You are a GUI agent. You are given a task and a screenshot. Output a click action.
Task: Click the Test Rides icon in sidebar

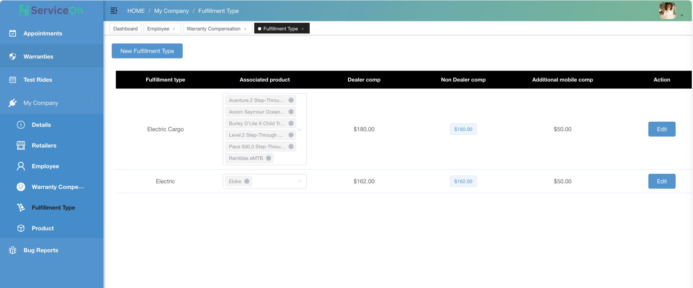(x=13, y=80)
